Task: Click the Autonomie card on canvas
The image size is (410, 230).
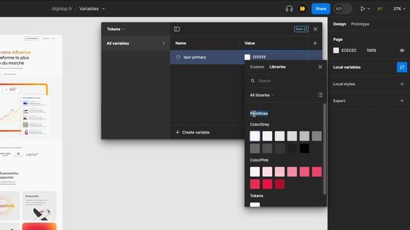Action: (39, 206)
